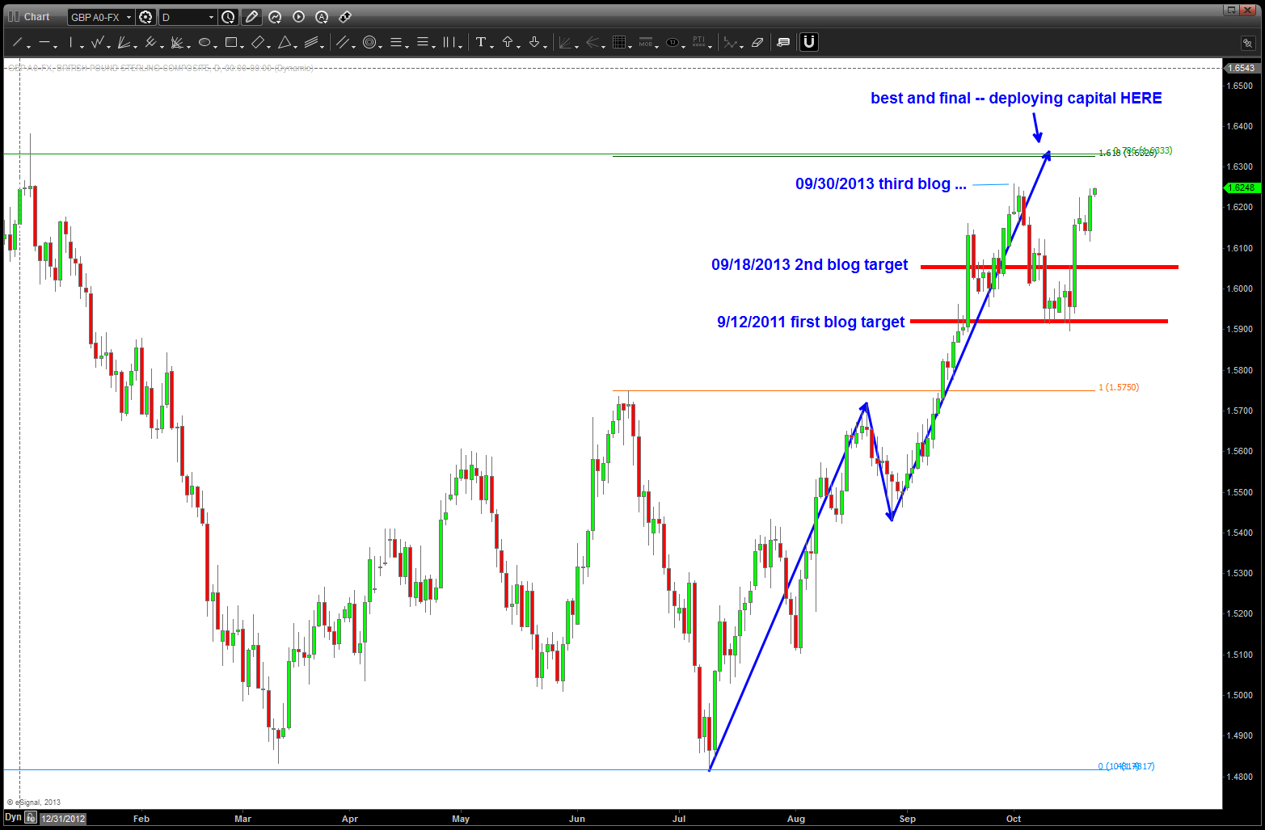This screenshot has width=1265, height=830.
Task: Insert an up arrow marker
Action: coord(508,42)
